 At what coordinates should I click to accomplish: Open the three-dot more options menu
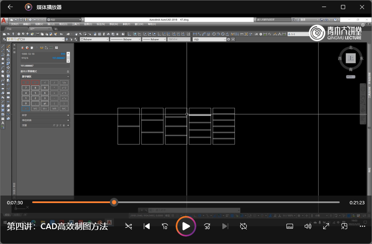362,226
